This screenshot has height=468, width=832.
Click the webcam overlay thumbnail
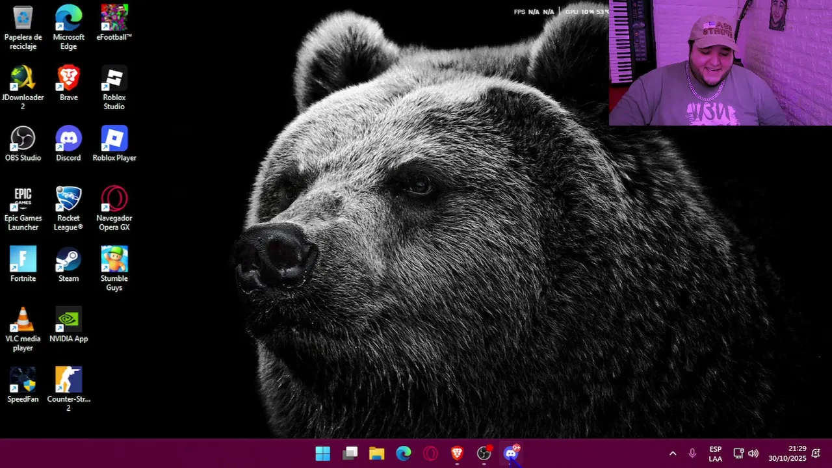(720, 62)
